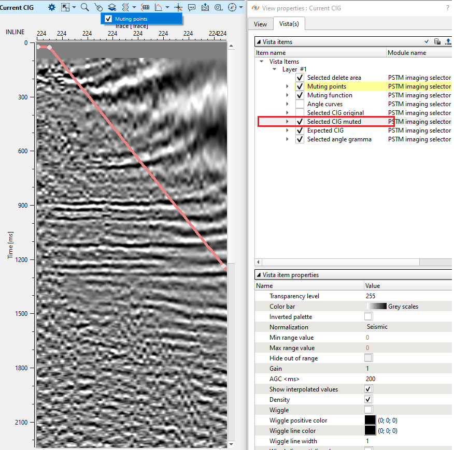The width and height of the screenshot is (454, 450).
Task: Click the speech bubble comment icon
Action: coord(192,7)
